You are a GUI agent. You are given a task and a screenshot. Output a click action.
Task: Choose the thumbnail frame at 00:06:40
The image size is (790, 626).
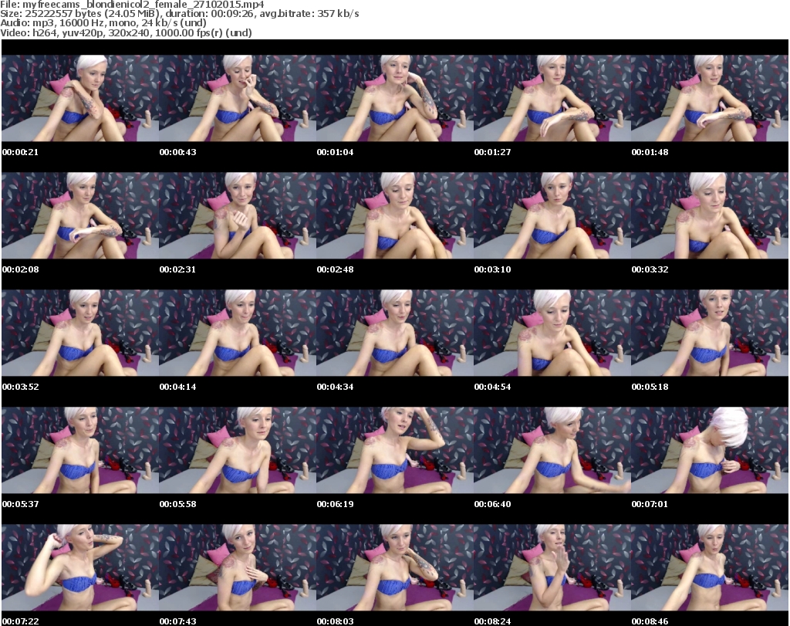coord(552,451)
